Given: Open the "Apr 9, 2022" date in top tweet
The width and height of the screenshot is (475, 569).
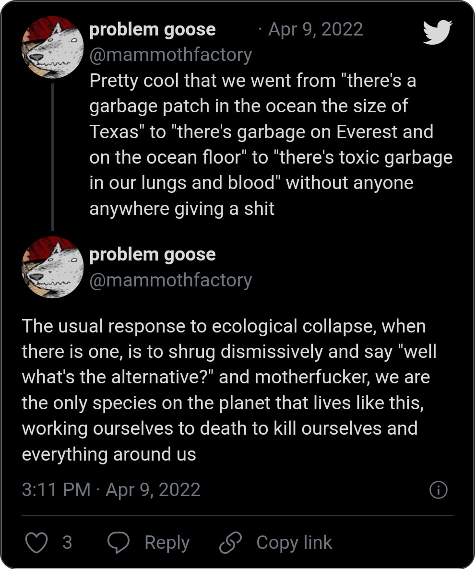Looking at the screenshot, I should click(315, 30).
